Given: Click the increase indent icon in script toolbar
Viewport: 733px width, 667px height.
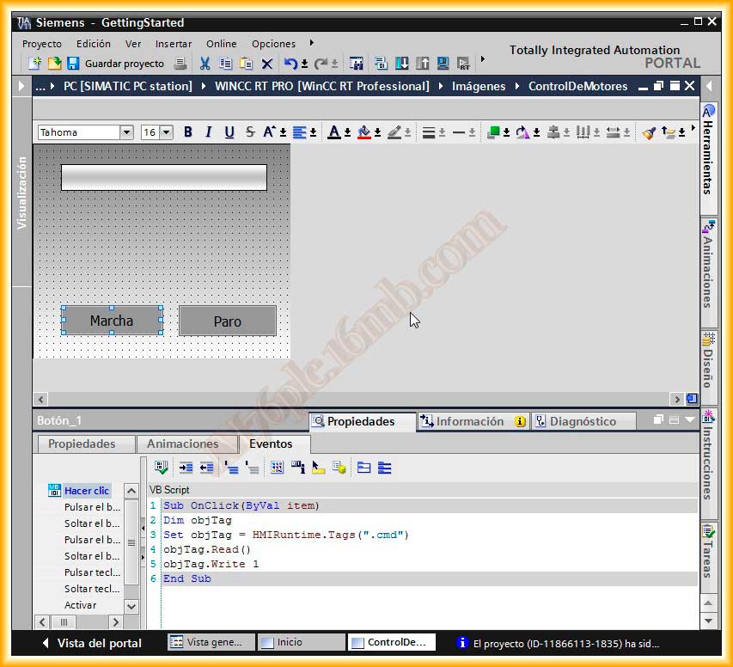Looking at the screenshot, I should pyautogui.click(x=186, y=468).
